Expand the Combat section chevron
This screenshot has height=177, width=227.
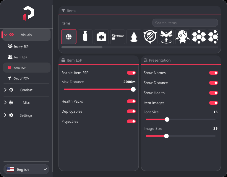point(5,90)
